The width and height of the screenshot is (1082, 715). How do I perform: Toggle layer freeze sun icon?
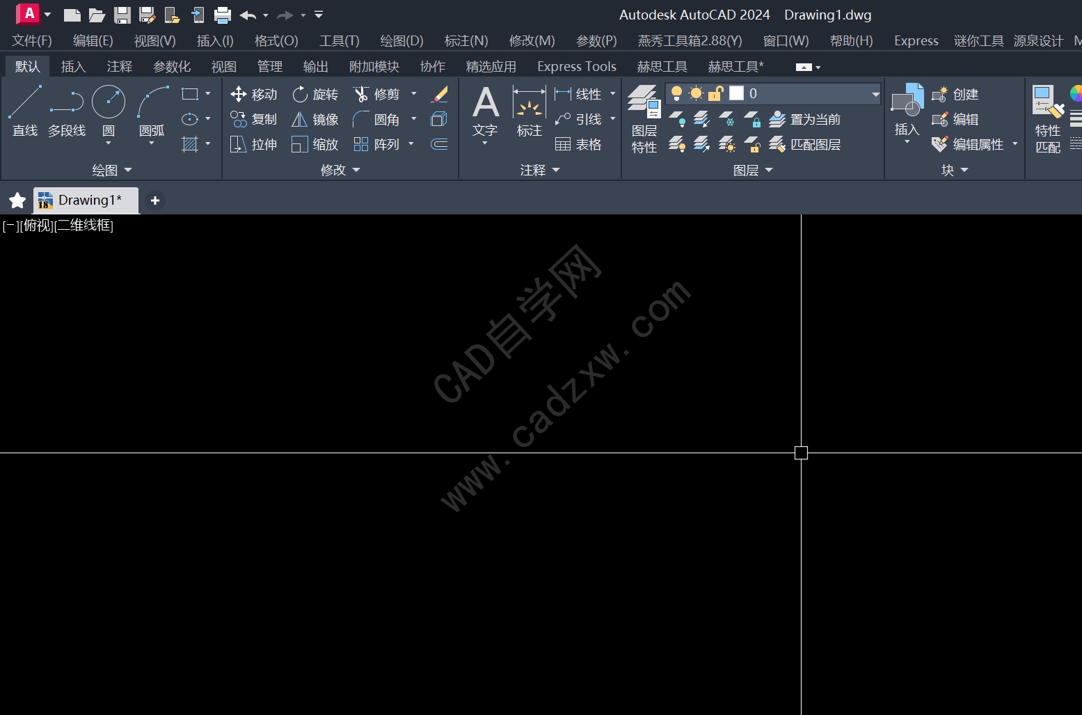(697, 93)
